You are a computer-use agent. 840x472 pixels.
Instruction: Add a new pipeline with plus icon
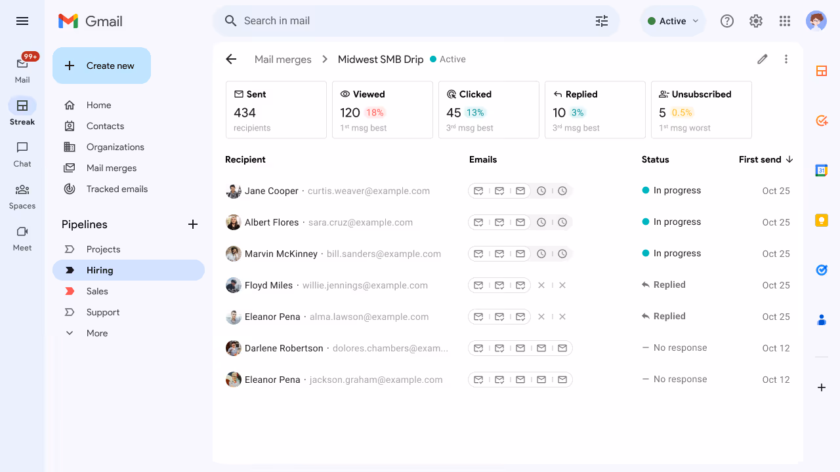point(193,224)
